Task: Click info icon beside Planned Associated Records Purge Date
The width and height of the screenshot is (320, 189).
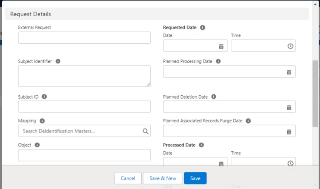Action: (248, 121)
